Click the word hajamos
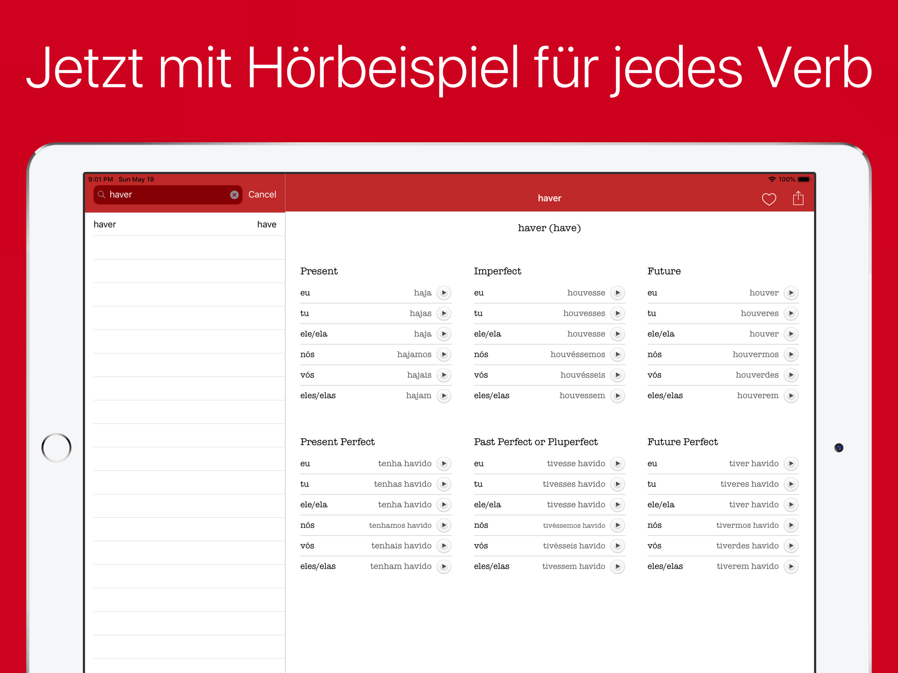 click(414, 355)
